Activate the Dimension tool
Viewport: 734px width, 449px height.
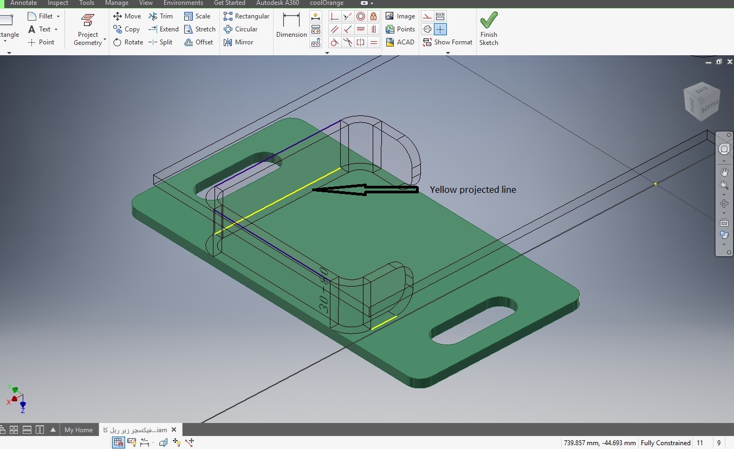coord(291,25)
